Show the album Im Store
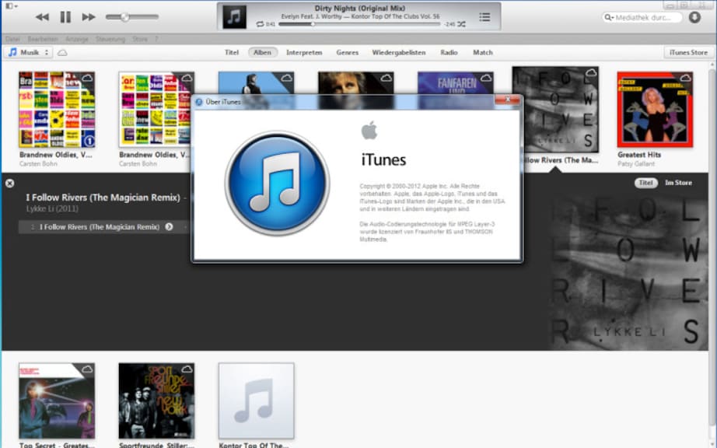717x448 pixels. pyautogui.click(x=678, y=183)
